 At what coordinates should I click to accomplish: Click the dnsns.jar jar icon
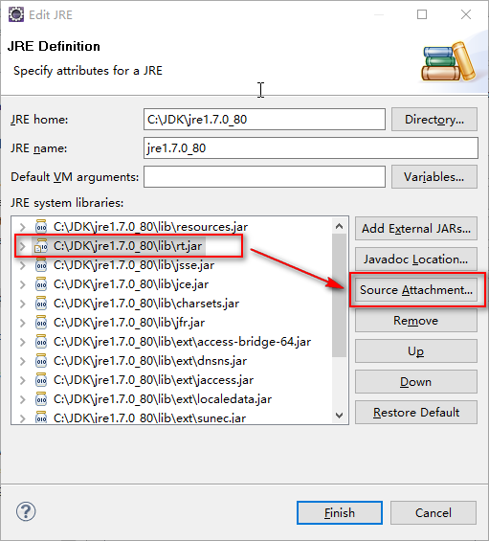point(41,361)
